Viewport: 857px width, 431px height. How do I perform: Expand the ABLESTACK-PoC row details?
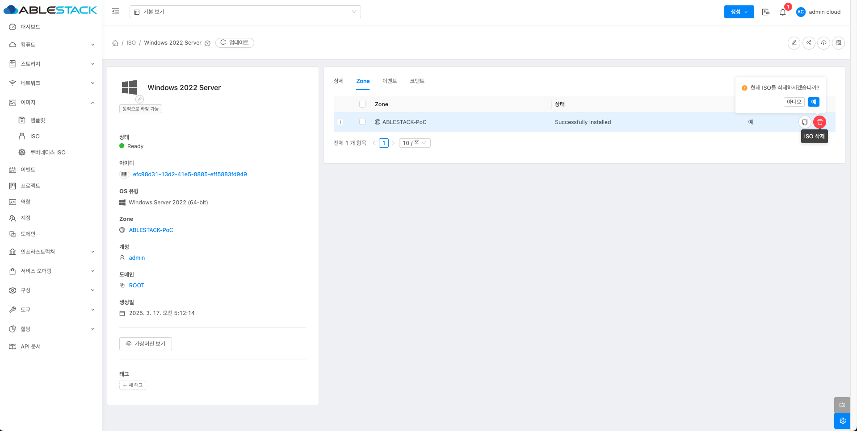tap(340, 122)
